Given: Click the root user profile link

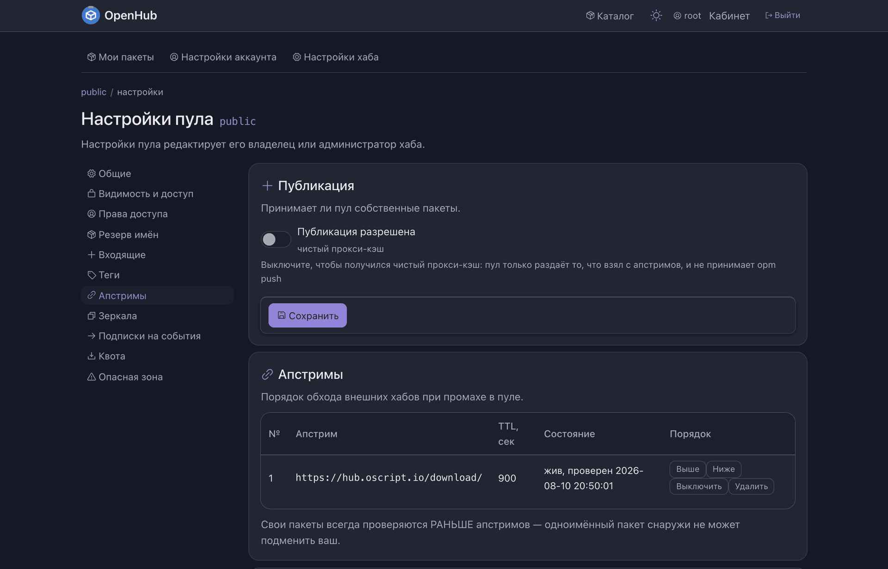Looking at the screenshot, I should [687, 16].
